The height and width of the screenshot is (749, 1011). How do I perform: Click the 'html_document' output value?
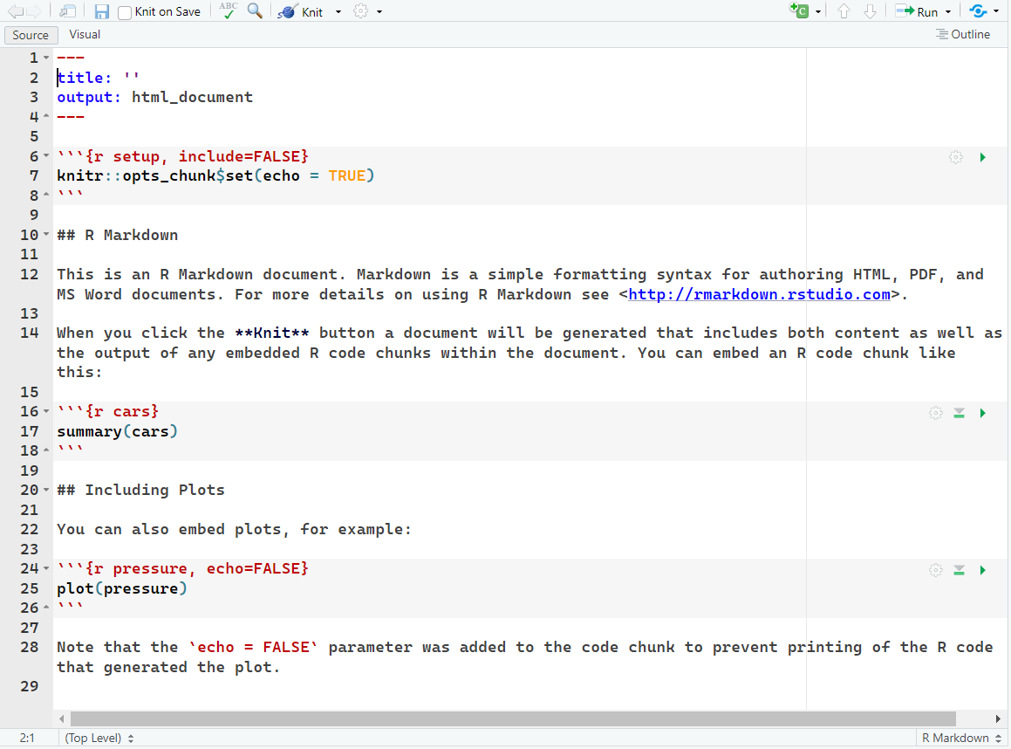192,98
